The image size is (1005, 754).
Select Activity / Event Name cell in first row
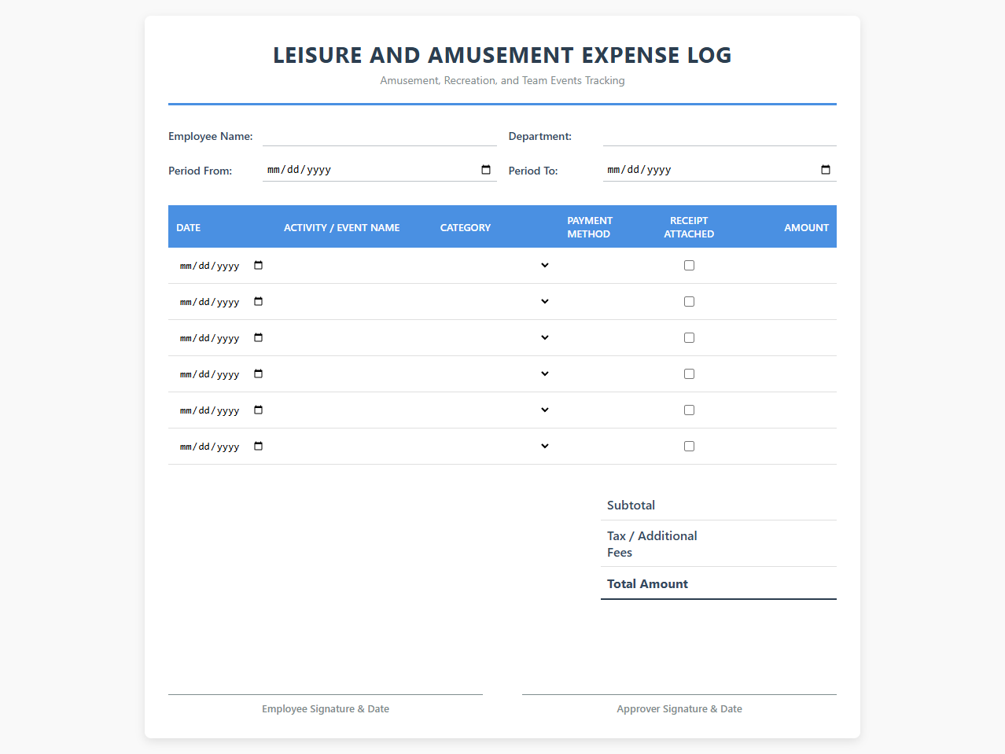tap(354, 266)
